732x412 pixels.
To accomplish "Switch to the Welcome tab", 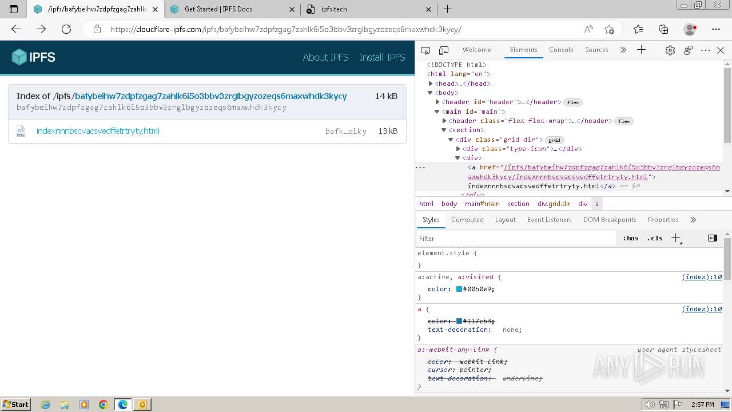I will (x=476, y=50).
